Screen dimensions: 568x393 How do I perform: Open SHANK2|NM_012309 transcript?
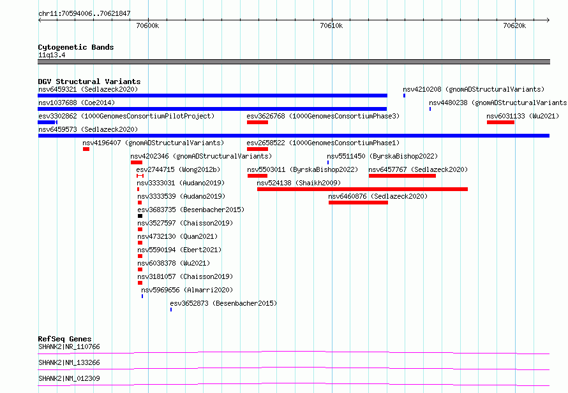(x=69, y=378)
